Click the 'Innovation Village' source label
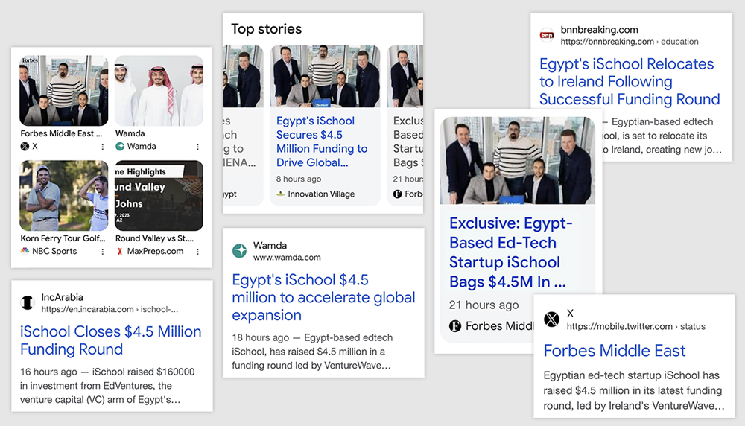Screen dimensions: 745x426 (x=321, y=194)
